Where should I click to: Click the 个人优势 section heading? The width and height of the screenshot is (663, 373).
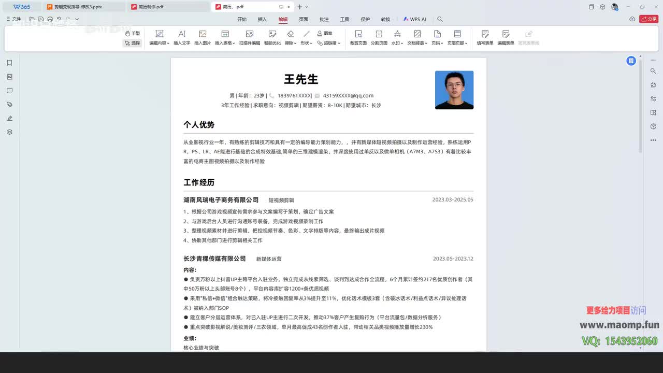coord(199,125)
